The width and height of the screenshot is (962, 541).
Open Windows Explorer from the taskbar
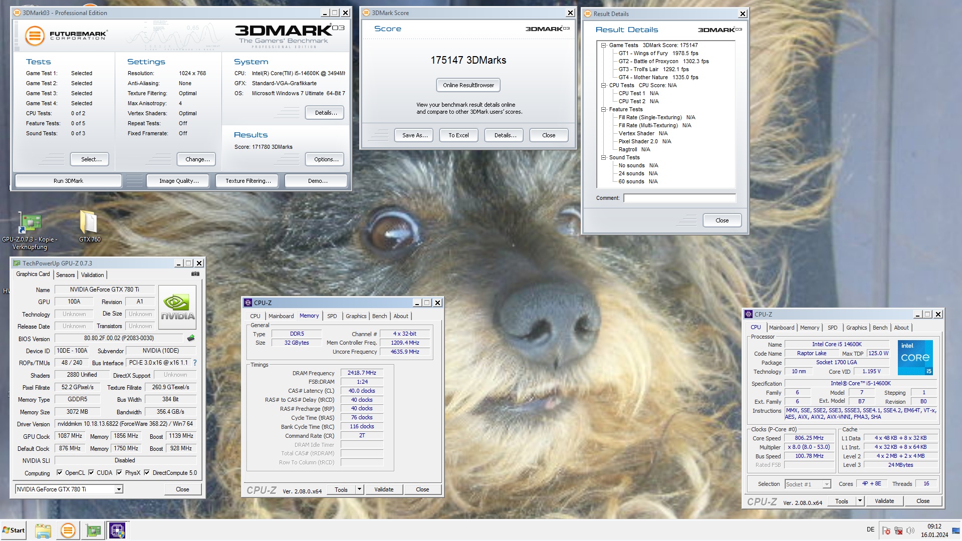[x=43, y=530]
